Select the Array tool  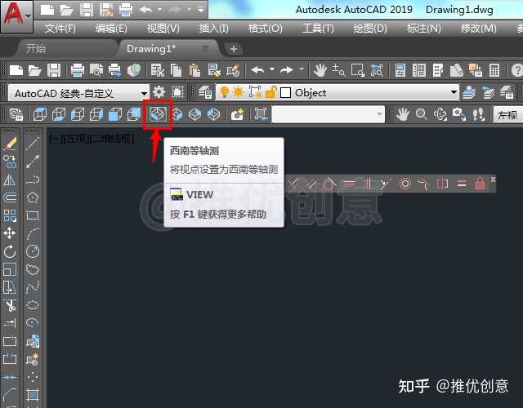point(10,215)
